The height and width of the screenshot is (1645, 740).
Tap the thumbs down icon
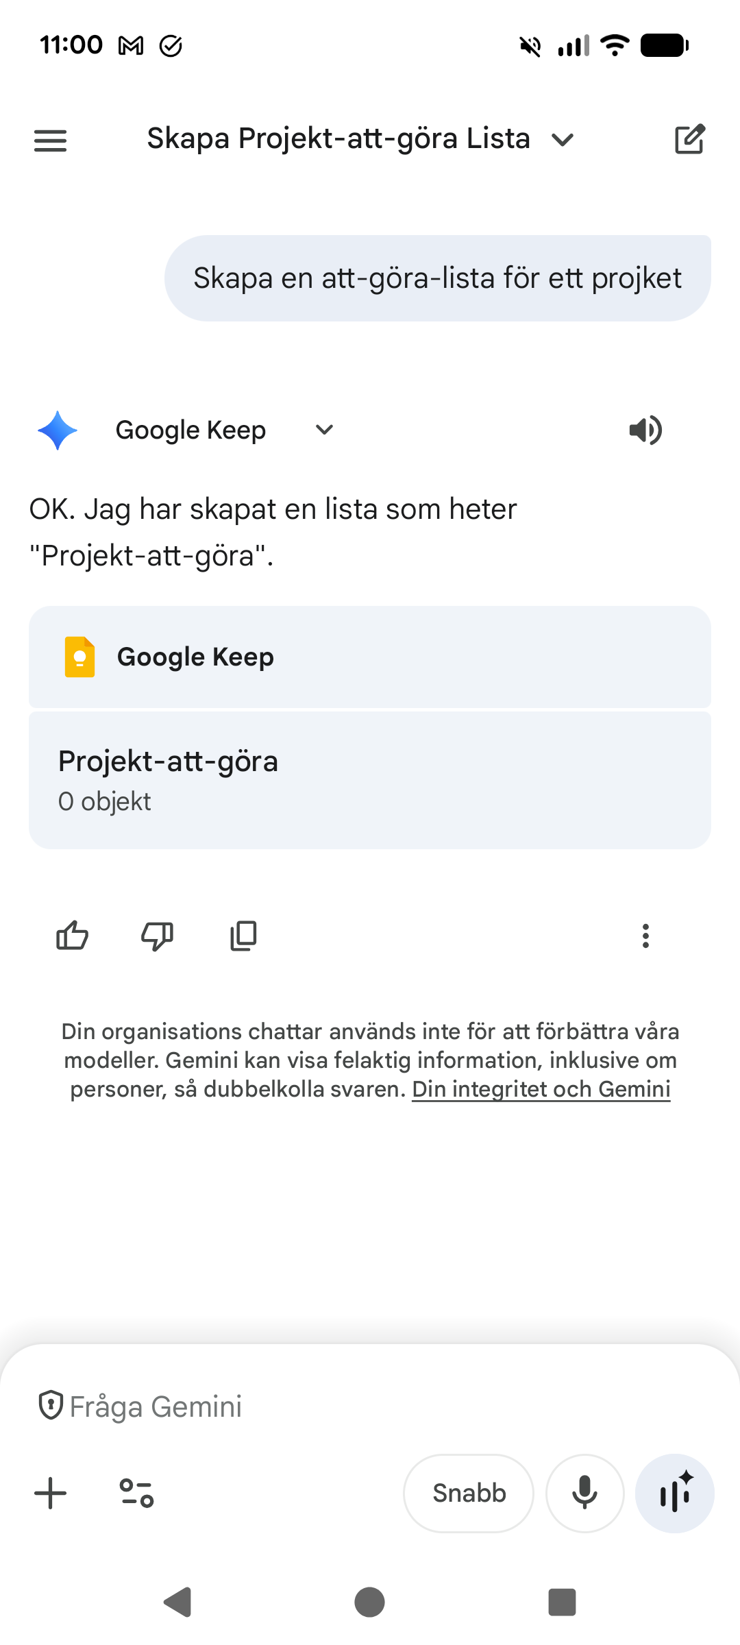point(157,936)
